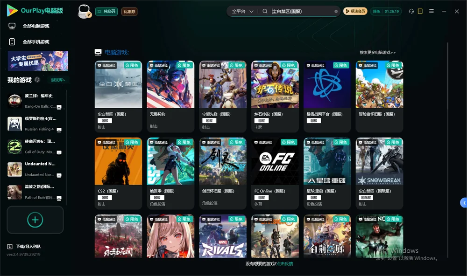Viewport: 467px width, 276px height.
Task: Open 搜索更多电脑游戏>> link
Action: pyautogui.click(x=377, y=52)
